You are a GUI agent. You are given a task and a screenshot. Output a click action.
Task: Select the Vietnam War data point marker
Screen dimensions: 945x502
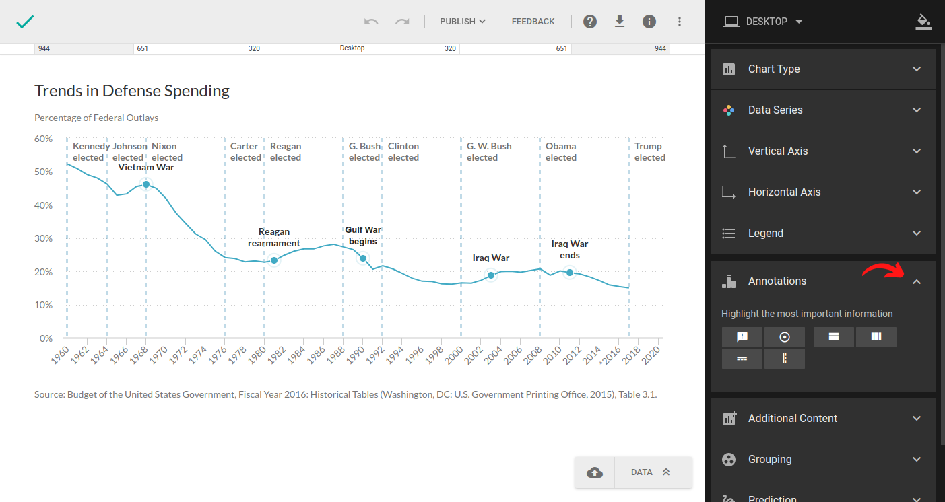tap(145, 184)
